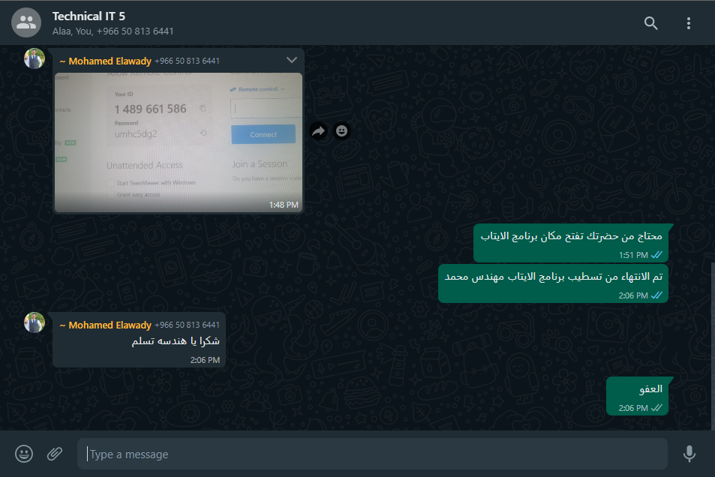715x477 pixels.
Task: Start voice recording with microphone icon
Action: (689, 454)
